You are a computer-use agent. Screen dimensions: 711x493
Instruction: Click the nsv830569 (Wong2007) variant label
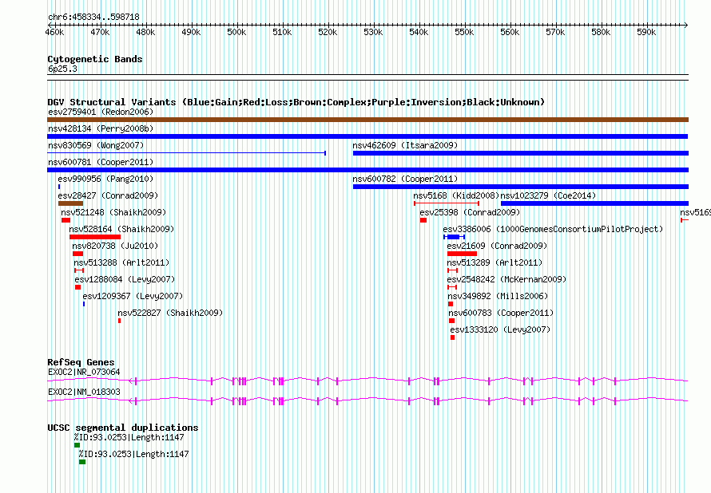tap(96, 145)
